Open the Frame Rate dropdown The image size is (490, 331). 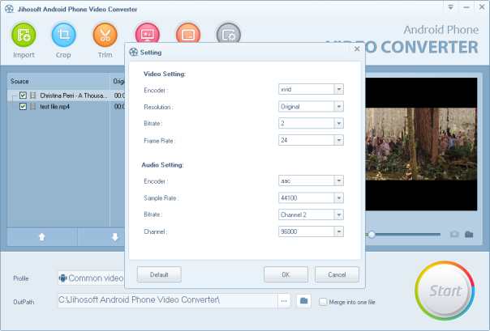point(338,141)
